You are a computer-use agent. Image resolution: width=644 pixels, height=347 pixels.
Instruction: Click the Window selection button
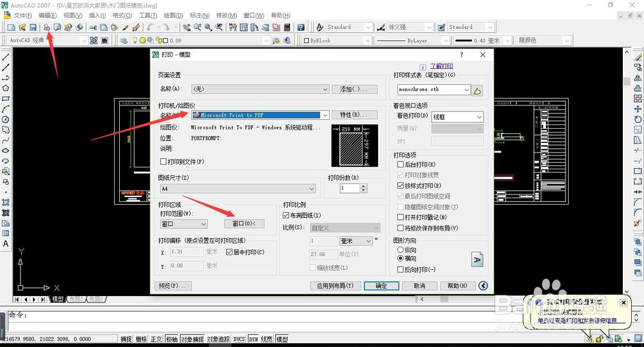point(244,223)
